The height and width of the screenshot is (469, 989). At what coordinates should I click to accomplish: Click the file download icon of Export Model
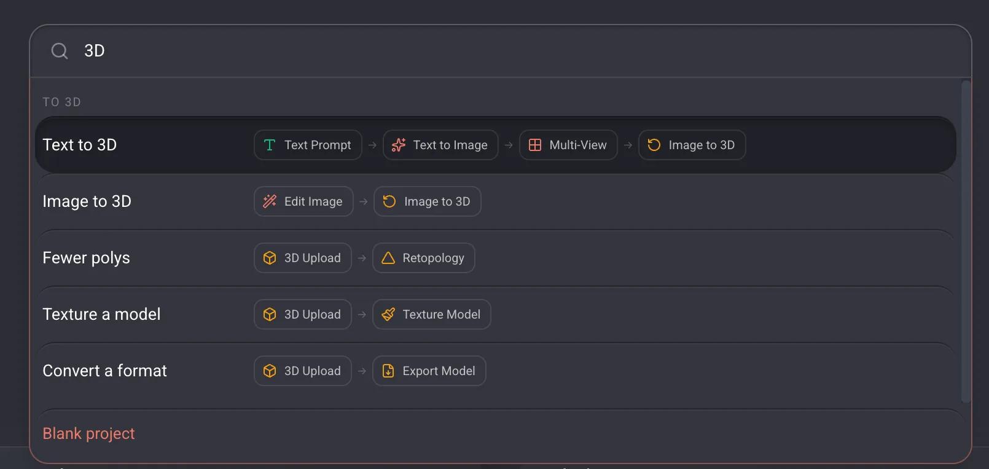(388, 371)
